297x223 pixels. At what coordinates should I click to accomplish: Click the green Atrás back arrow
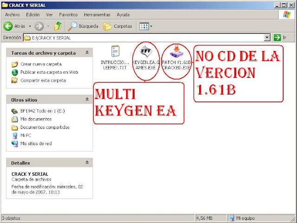click(x=8, y=26)
